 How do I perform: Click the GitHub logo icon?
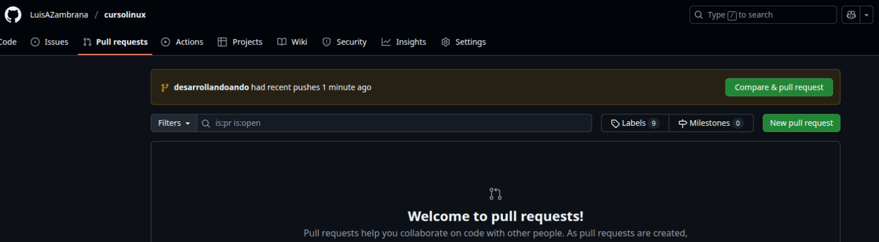tap(13, 14)
